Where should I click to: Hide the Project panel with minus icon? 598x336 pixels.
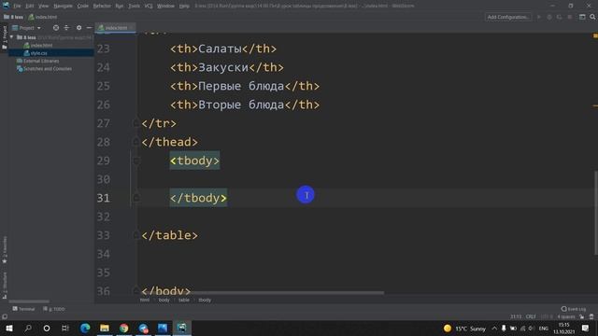[x=89, y=28]
